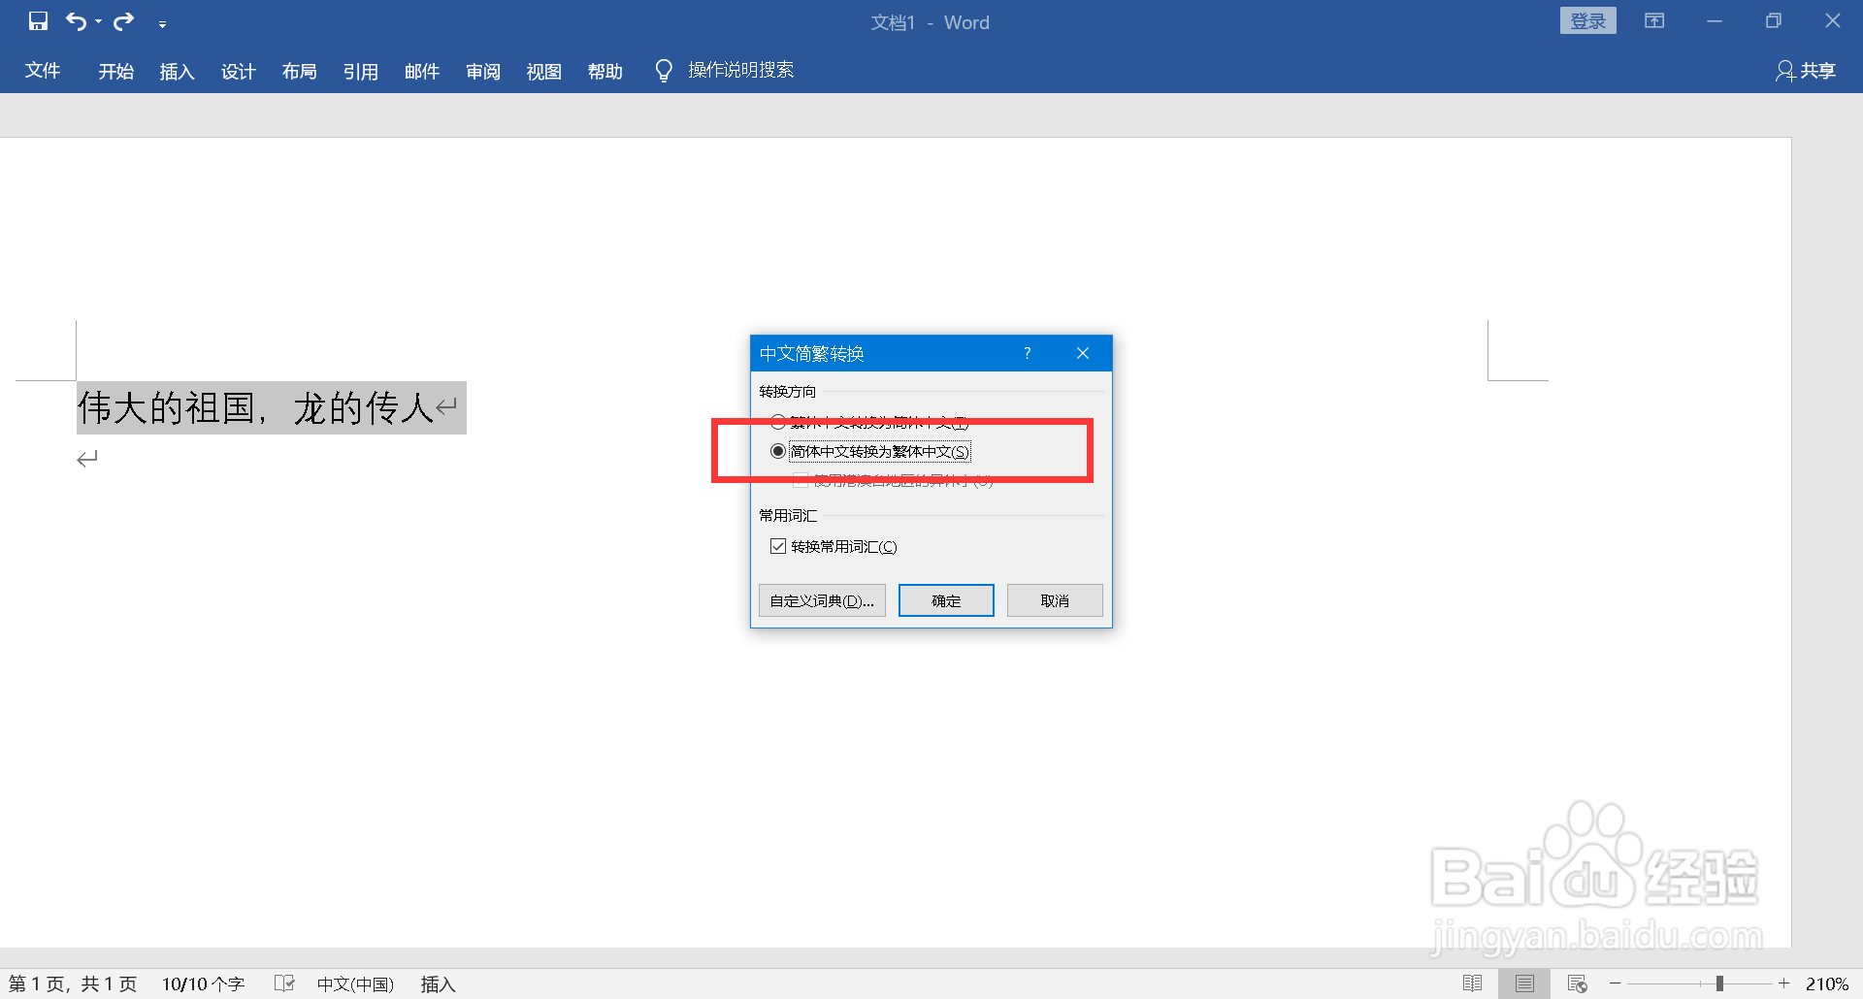Image resolution: width=1863 pixels, height=999 pixels.
Task: Click language indicator 中文(中国)
Action: click(x=355, y=983)
